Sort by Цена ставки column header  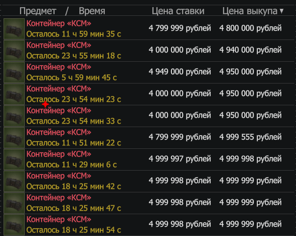pos(178,11)
